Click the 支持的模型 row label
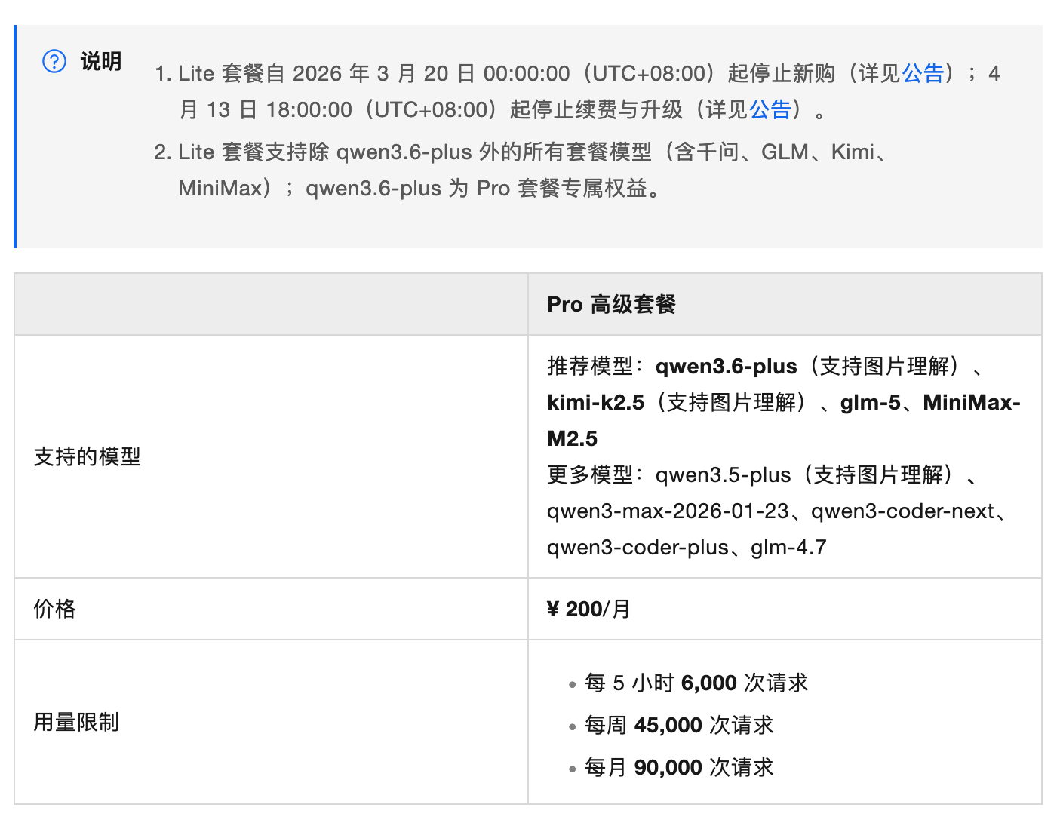 point(88,456)
